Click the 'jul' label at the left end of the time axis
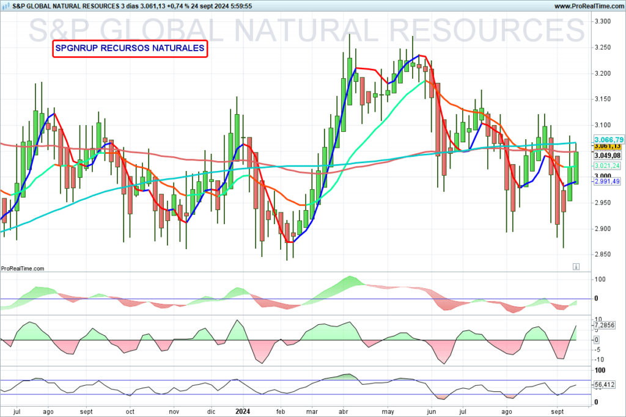The height and width of the screenshot is (417, 626). (x=17, y=412)
